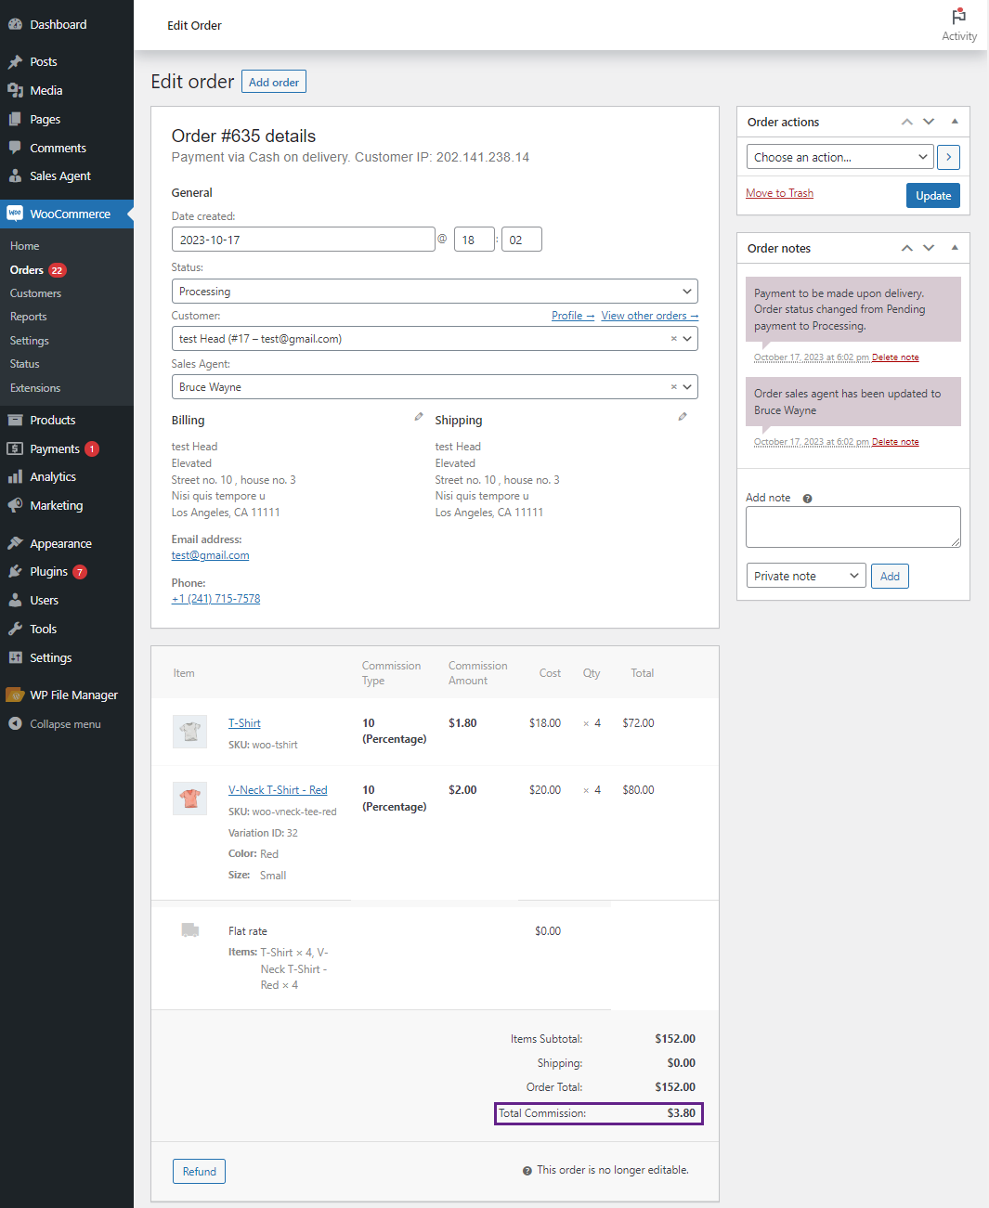Open the Status dropdown showing Processing
Screen dimensions: 989x1208
pos(434,292)
